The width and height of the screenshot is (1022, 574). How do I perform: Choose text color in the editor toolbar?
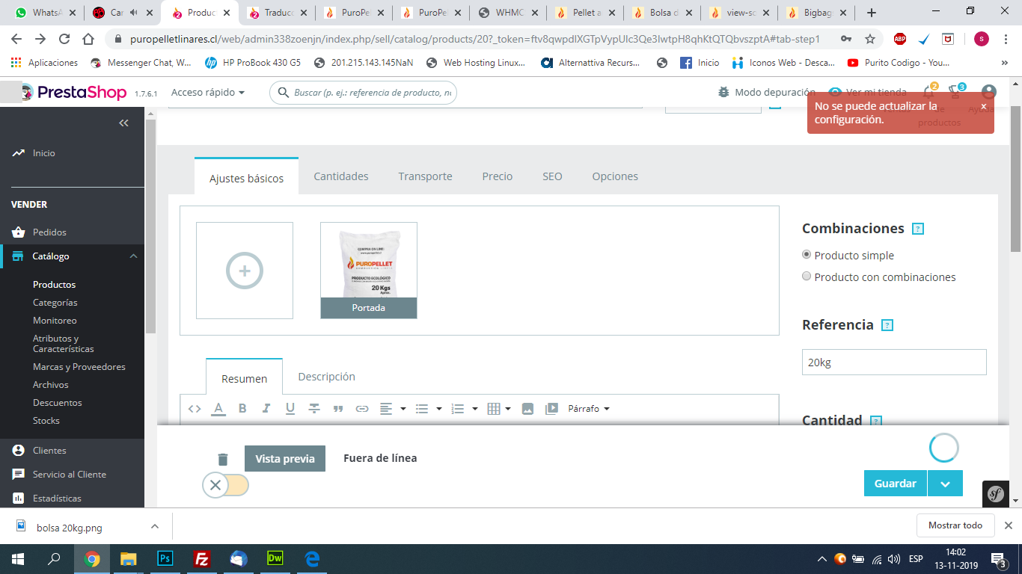click(x=218, y=409)
